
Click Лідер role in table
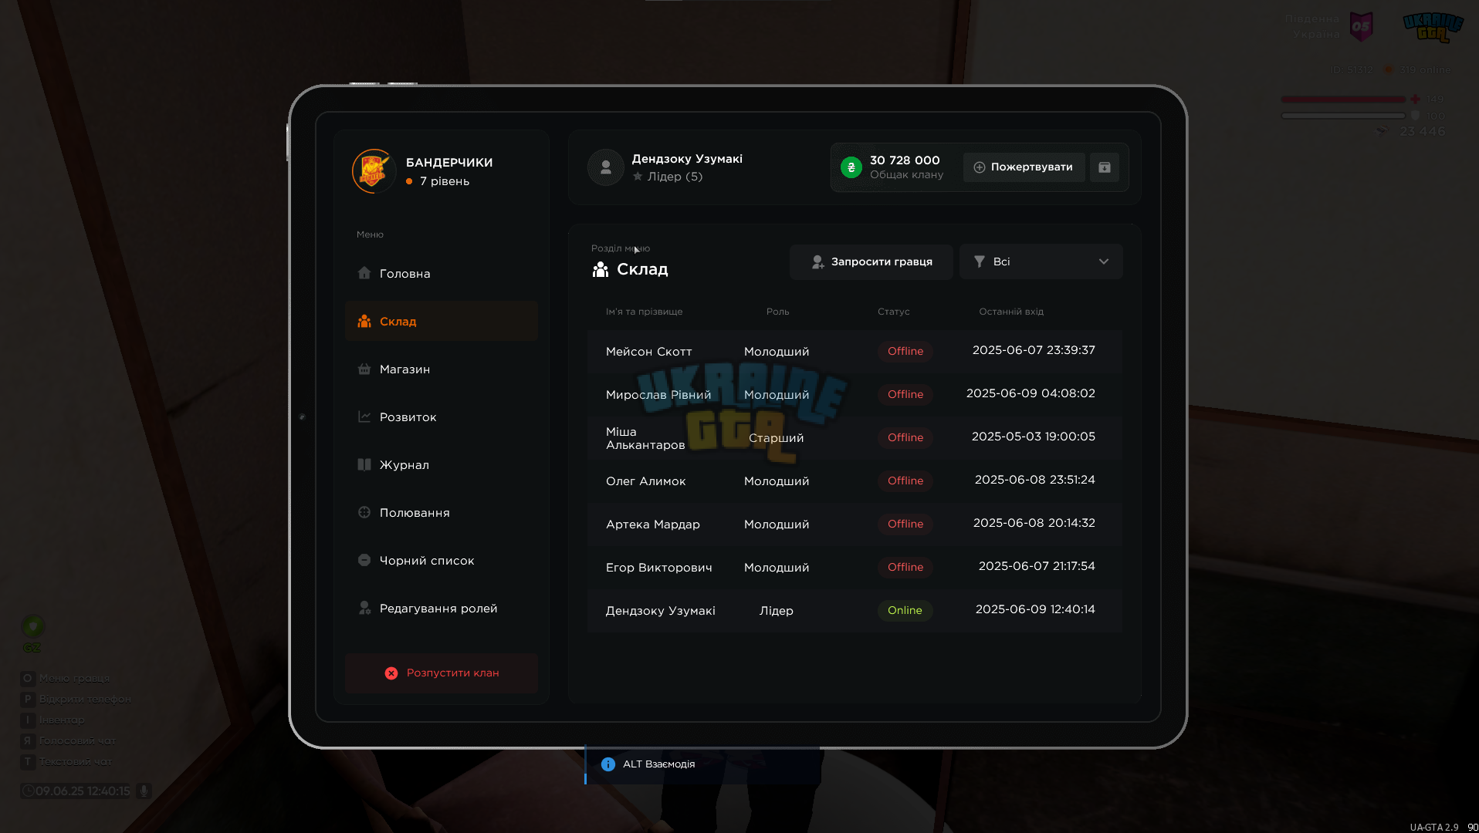pyautogui.click(x=777, y=611)
